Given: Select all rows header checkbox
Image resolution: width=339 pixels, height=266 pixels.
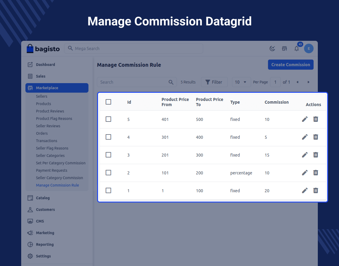Looking at the screenshot, I should (108, 102).
